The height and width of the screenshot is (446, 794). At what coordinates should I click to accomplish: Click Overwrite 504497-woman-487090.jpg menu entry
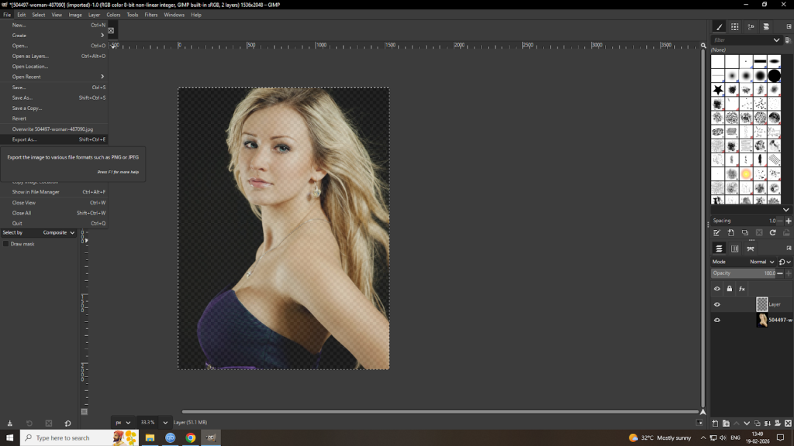coord(52,129)
